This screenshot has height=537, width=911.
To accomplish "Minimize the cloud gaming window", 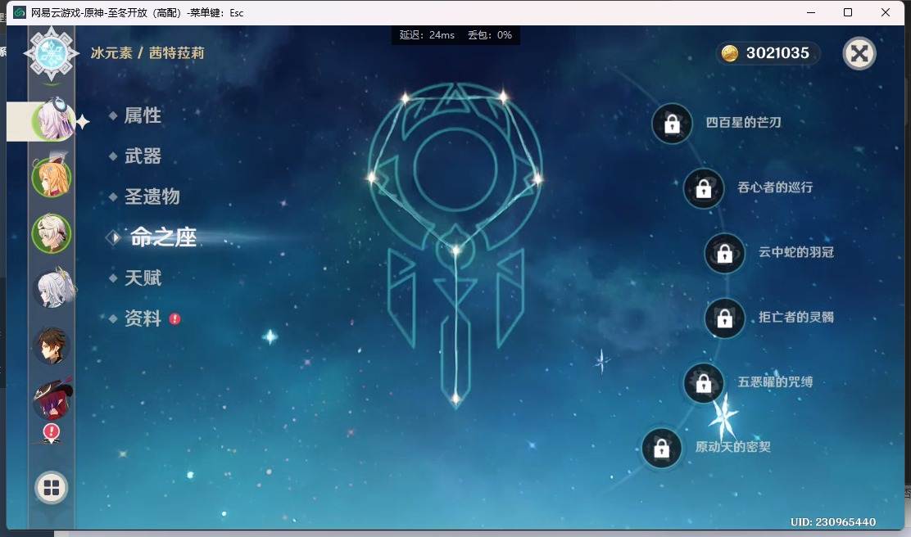I will click(x=811, y=12).
